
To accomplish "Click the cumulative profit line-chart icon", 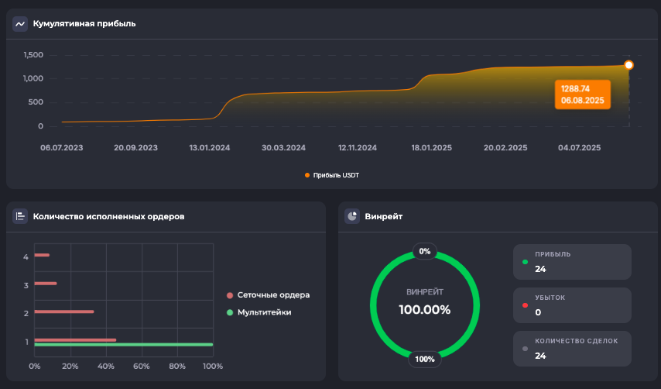I will (20, 24).
